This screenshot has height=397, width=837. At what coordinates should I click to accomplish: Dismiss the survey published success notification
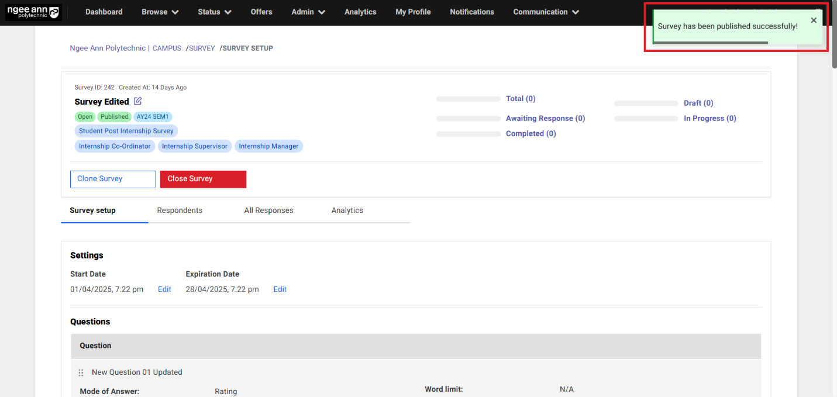[x=813, y=20]
